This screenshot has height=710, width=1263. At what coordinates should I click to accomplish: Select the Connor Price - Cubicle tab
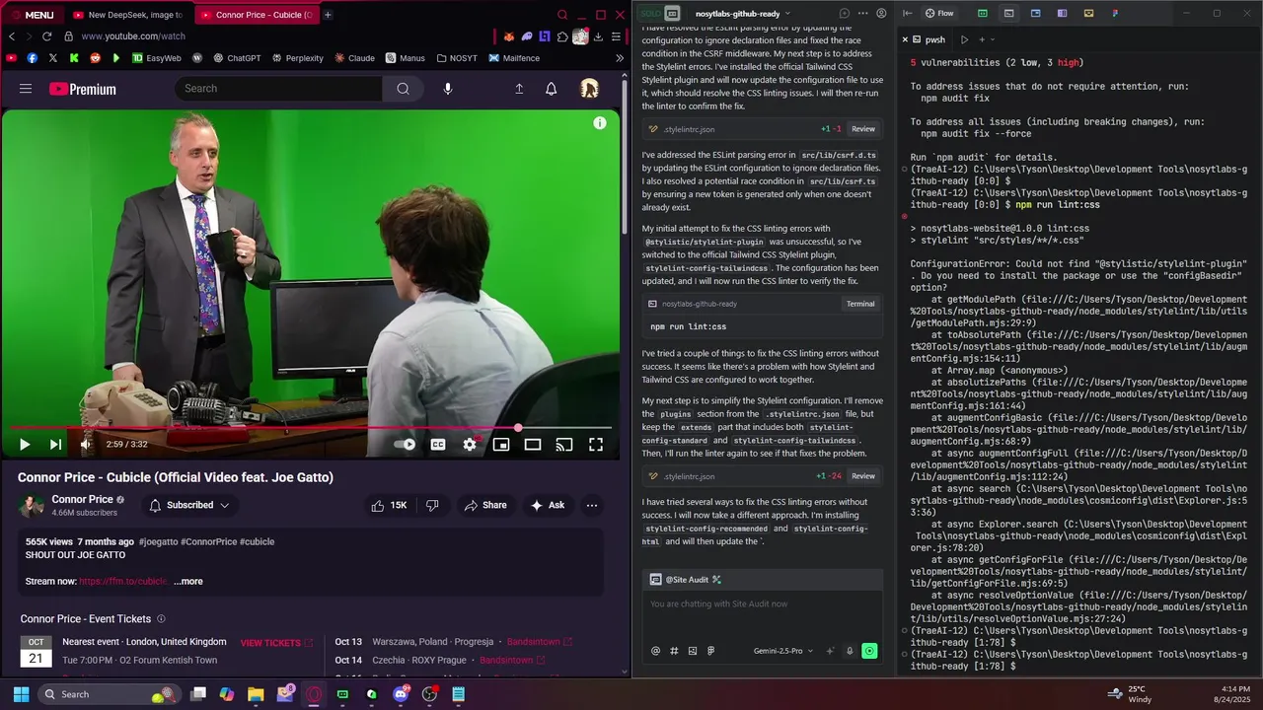click(x=256, y=15)
